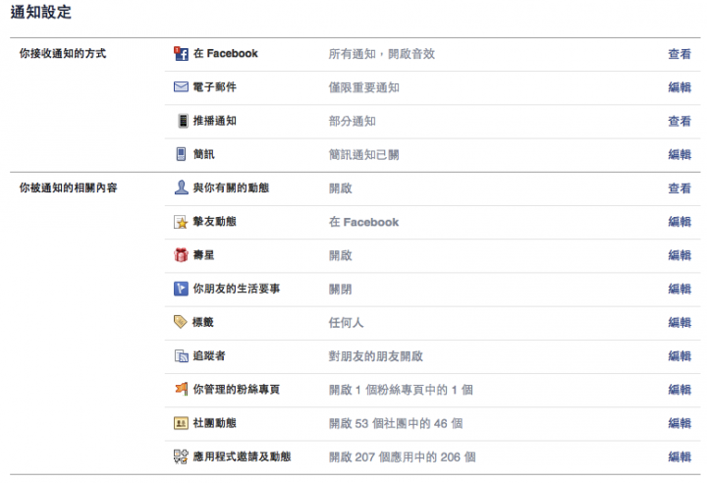Viewport: 707px width, 483px height.
Task: Click the feed icon beside 追蹤者
Action: pyautogui.click(x=182, y=356)
